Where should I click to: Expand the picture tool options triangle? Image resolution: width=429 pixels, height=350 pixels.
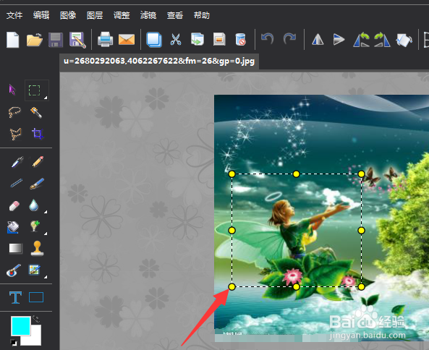46,277
